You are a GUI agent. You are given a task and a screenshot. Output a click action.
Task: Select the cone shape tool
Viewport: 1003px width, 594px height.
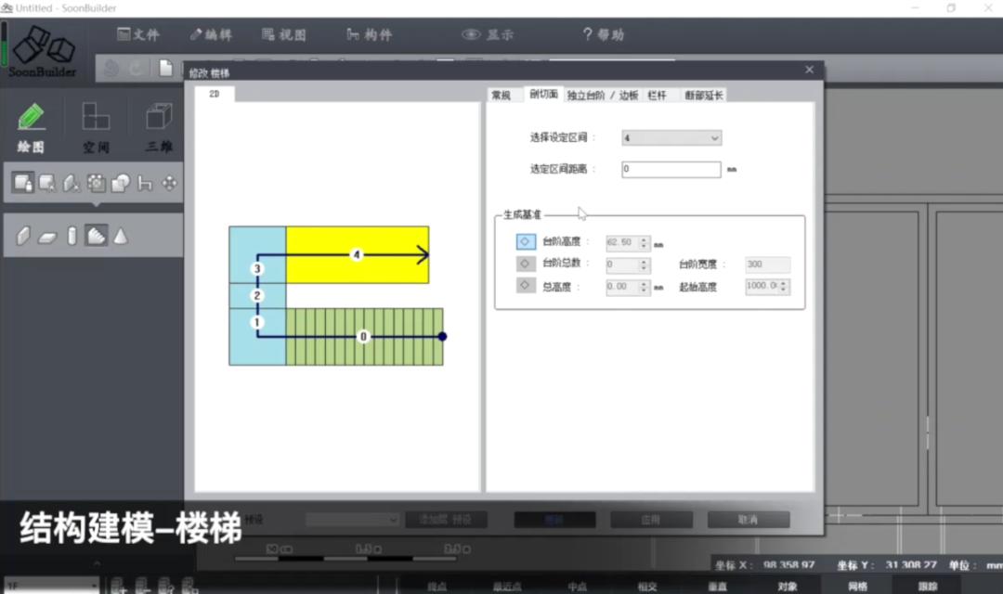pos(122,236)
